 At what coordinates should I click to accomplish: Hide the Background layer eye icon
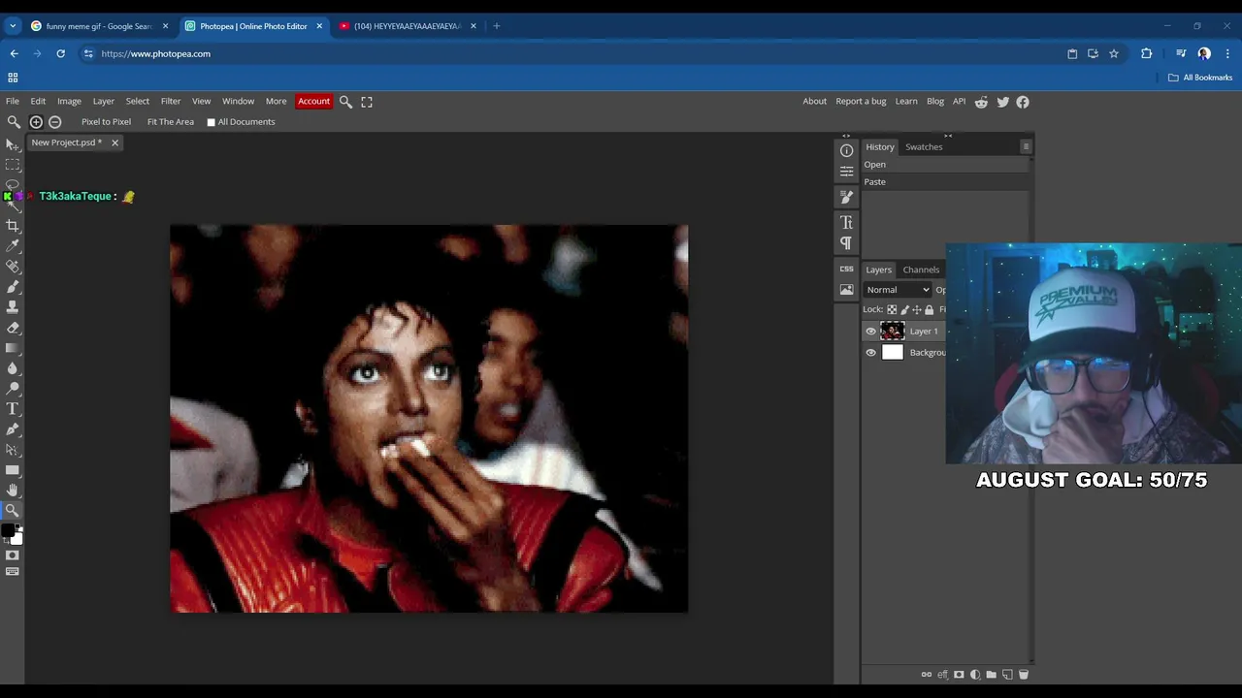coord(870,353)
